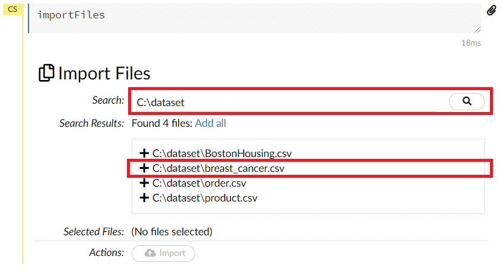Click the paperclip icon beside the cell
This screenshot has height=275, width=503.
pos(491,11)
